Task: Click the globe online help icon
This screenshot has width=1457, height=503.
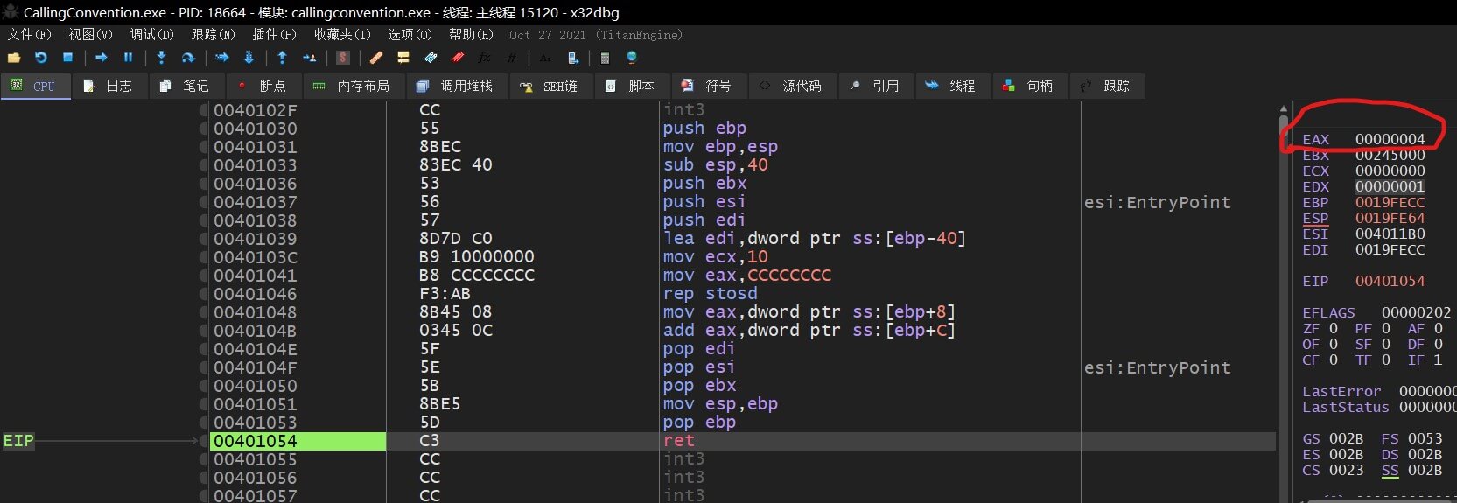Action: pyautogui.click(x=632, y=58)
